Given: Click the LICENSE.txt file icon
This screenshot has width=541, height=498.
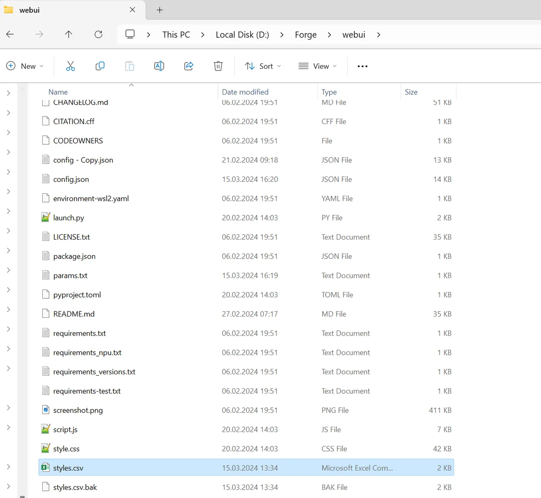Looking at the screenshot, I should tap(46, 237).
